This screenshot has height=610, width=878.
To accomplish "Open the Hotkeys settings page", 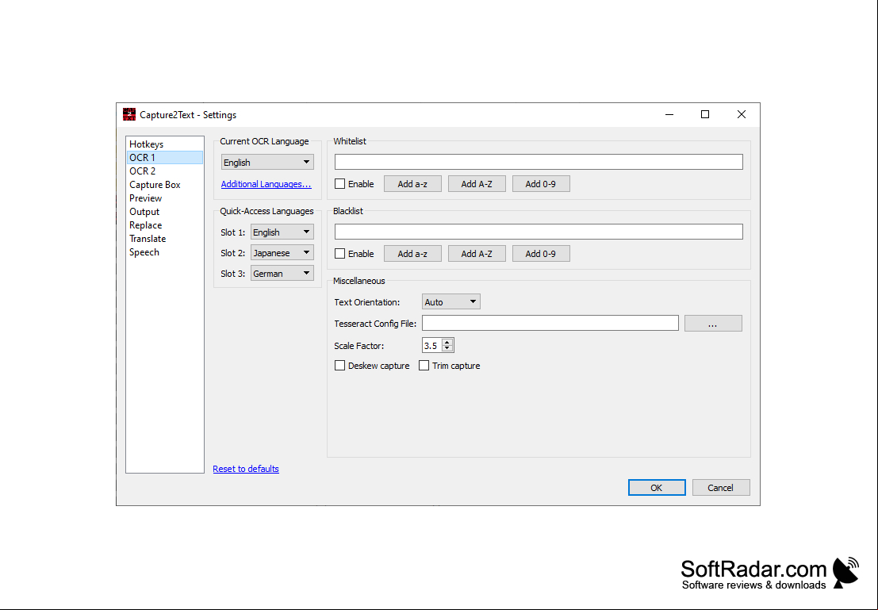I will tap(165, 144).
